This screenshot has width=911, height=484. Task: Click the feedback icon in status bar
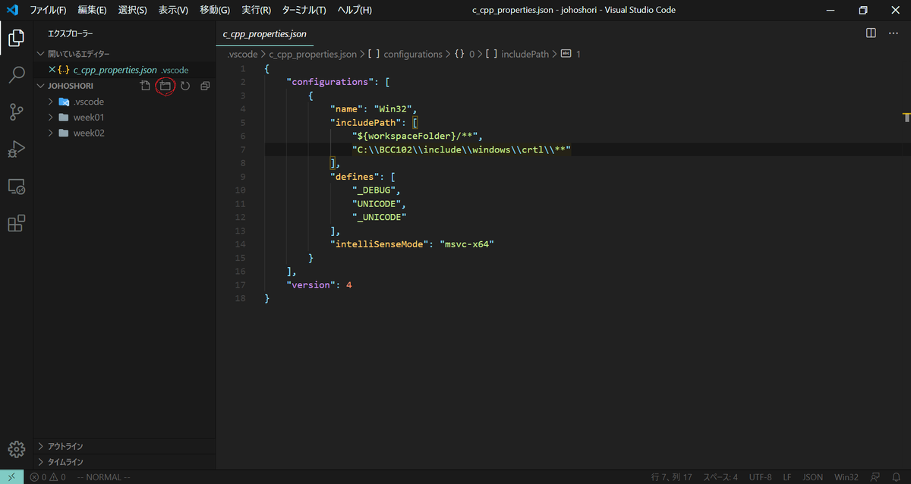[x=875, y=477]
